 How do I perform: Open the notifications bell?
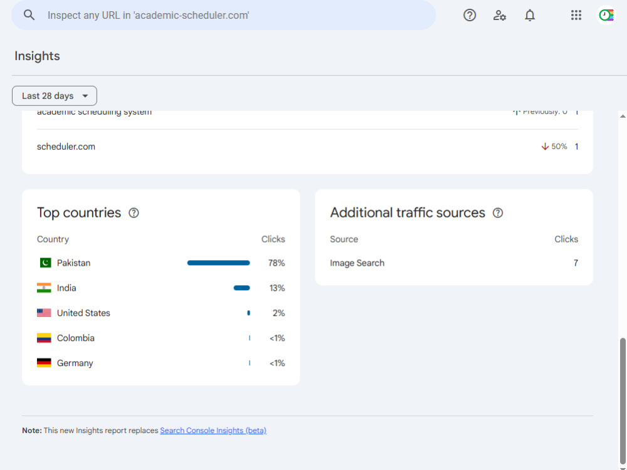530,15
